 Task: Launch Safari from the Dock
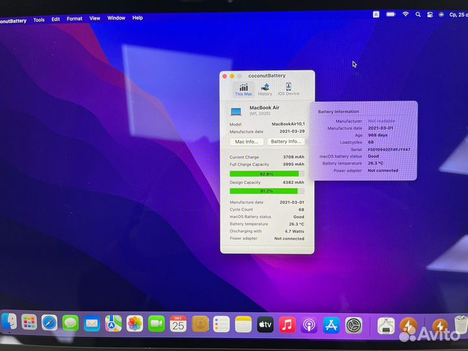click(x=49, y=322)
